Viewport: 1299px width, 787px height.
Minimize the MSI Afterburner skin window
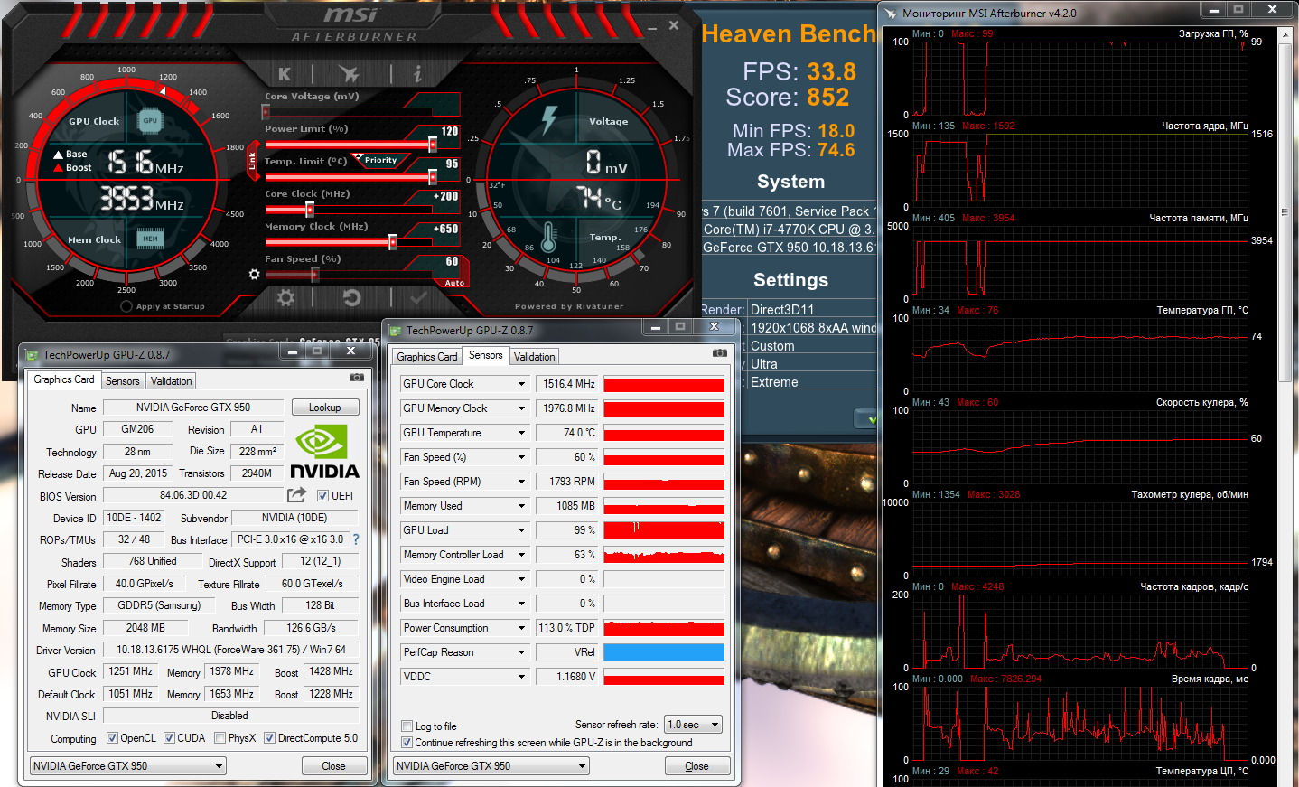click(x=652, y=27)
